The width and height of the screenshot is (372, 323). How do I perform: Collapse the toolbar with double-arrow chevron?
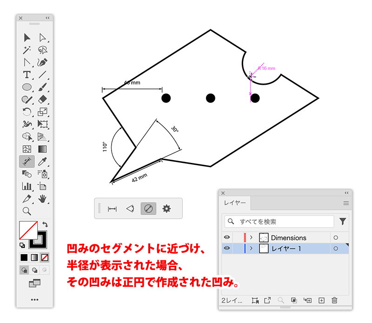point(47,18)
